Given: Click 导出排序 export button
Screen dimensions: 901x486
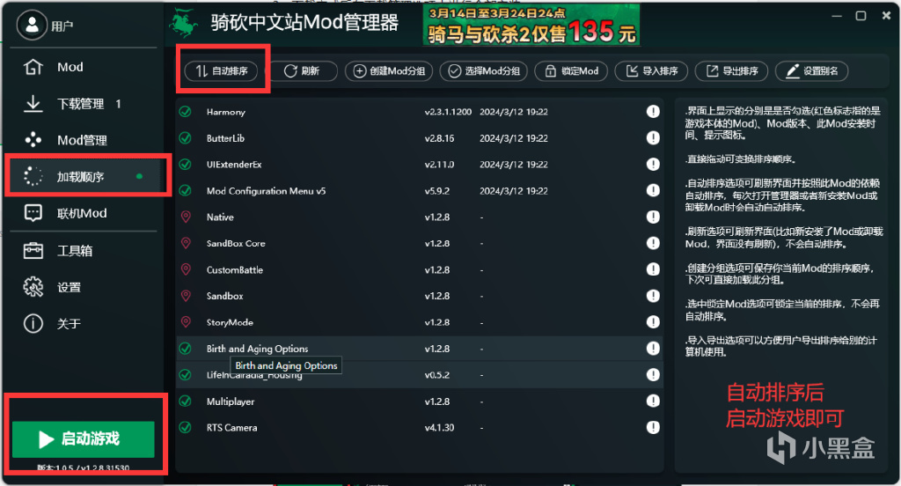Looking at the screenshot, I should coord(731,70).
